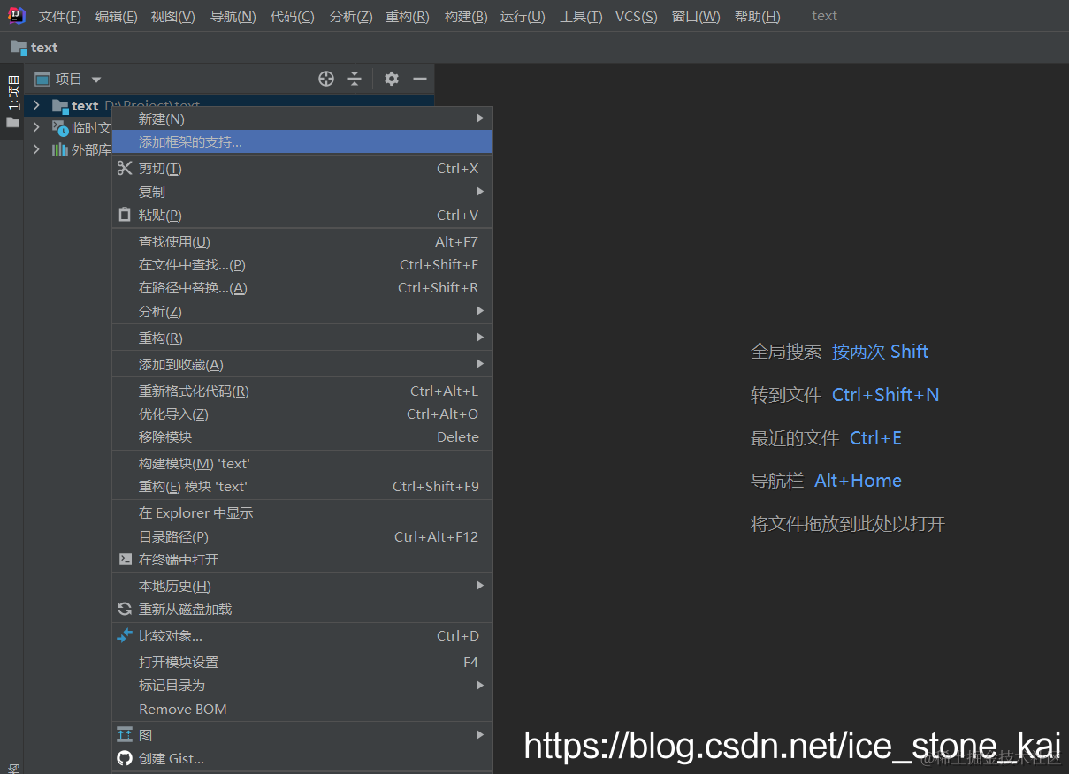This screenshot has width=1069, height=774.
Task: Open the 复制 submenu
Action: coord(302,192)
